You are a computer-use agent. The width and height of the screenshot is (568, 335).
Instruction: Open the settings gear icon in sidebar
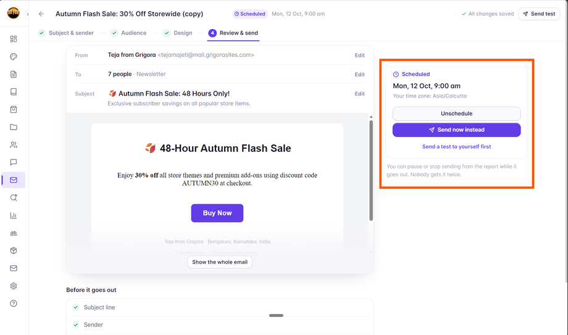click(14, 286)
